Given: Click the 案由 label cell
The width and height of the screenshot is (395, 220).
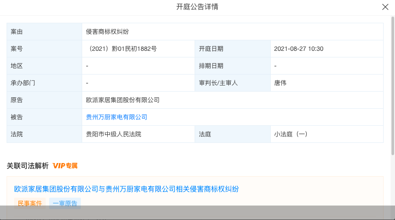Looking at the screenshot, I should (44, 32).
